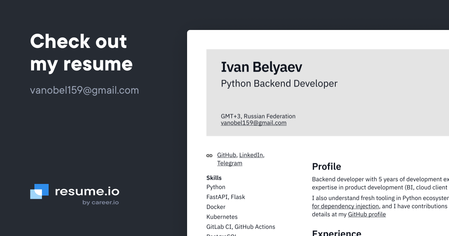449x236 pixels.
Task: Click the Profile section heading
Action: pyautogui.click(x=327, y=167)
